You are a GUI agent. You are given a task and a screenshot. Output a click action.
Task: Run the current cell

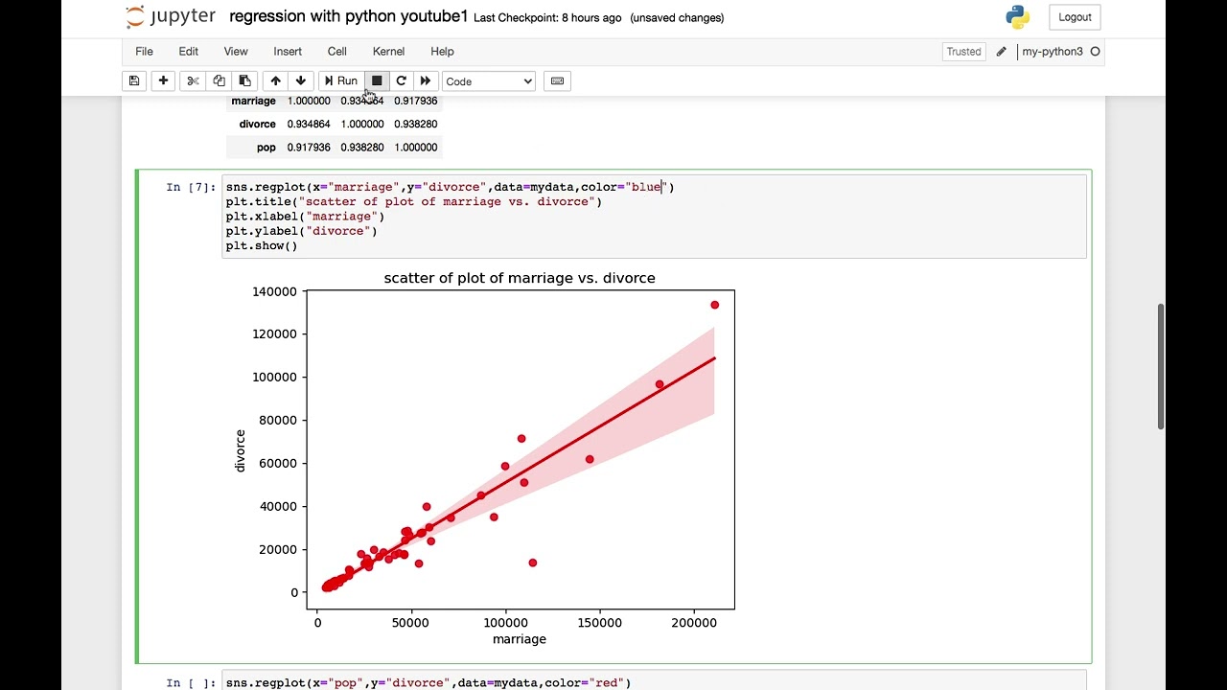pos(341,81)
